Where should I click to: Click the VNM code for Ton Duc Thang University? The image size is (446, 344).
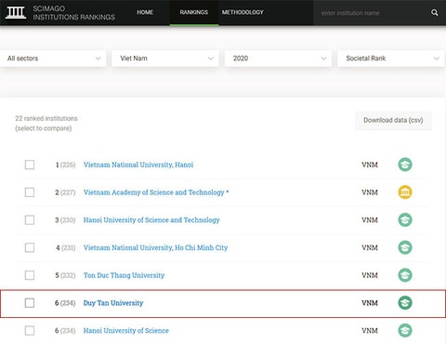point(370,275)
